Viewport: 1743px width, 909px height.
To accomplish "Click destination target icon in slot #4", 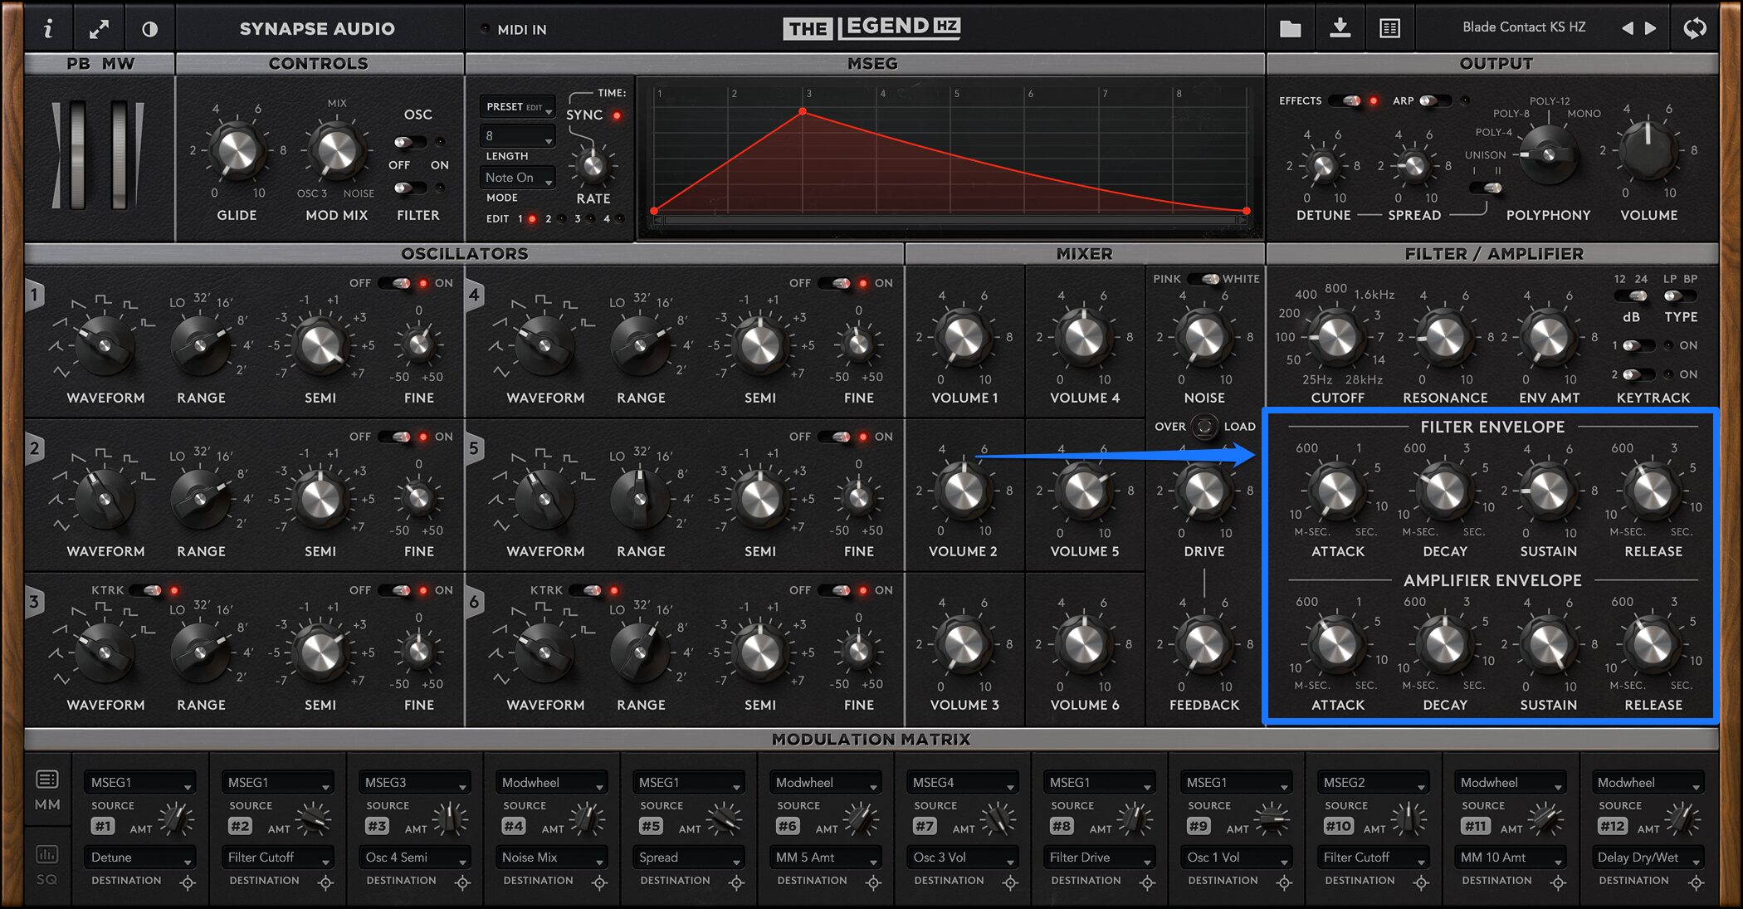I will pyautogui.click(x=599, y=882).
